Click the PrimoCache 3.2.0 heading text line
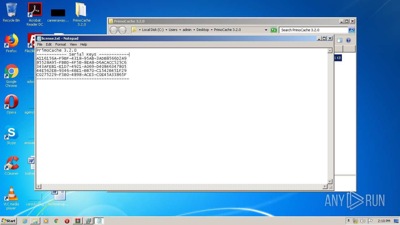400x225 pixels. (x=57, y=50)
